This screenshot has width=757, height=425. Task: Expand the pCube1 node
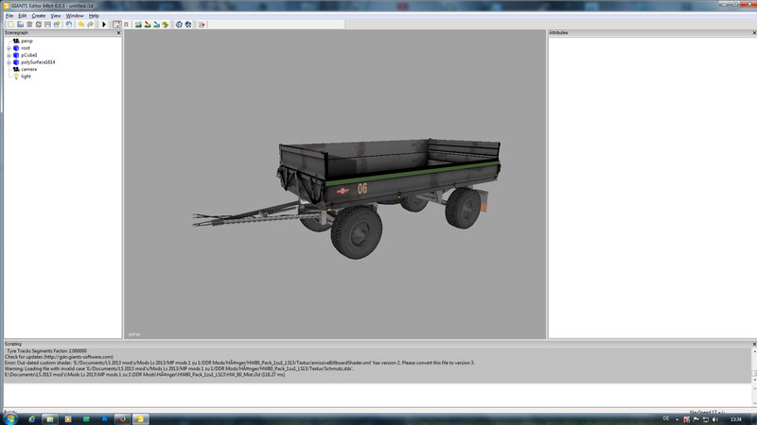9,56
